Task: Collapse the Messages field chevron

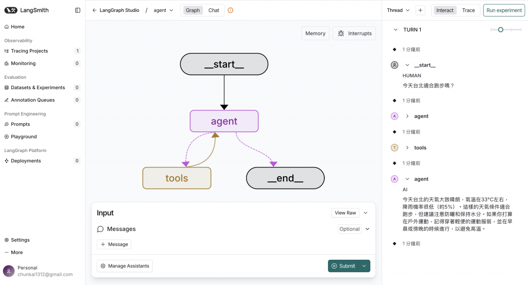Action: (367, 229)
